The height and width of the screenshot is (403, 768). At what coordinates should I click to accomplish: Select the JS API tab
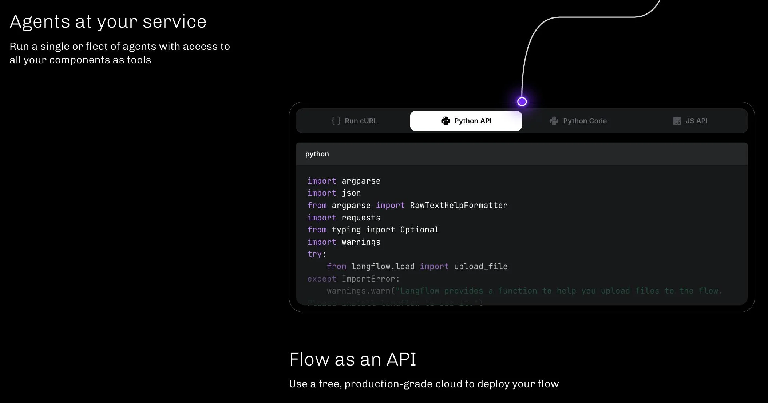pyautogui.click(x=690, y=121)
